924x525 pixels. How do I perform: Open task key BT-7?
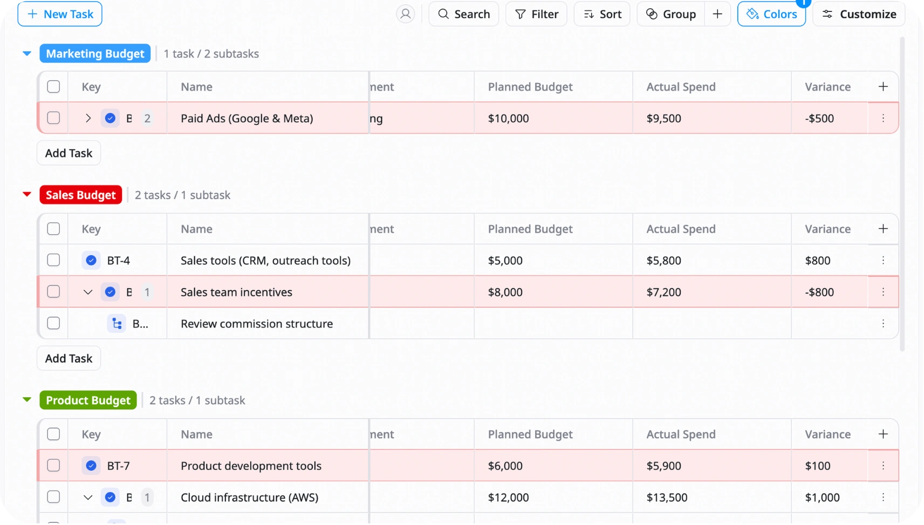[118, 466]
